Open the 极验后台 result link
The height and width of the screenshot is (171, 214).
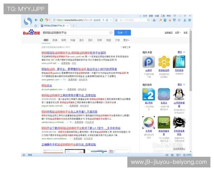(x=47, y=85)
